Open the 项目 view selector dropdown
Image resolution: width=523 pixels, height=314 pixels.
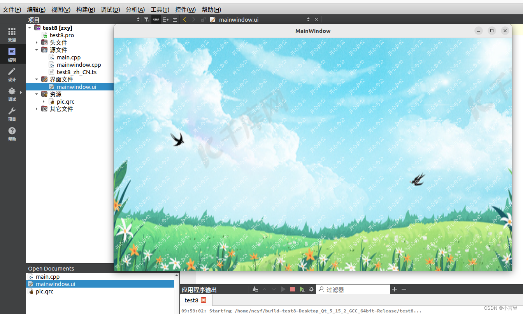138,19
